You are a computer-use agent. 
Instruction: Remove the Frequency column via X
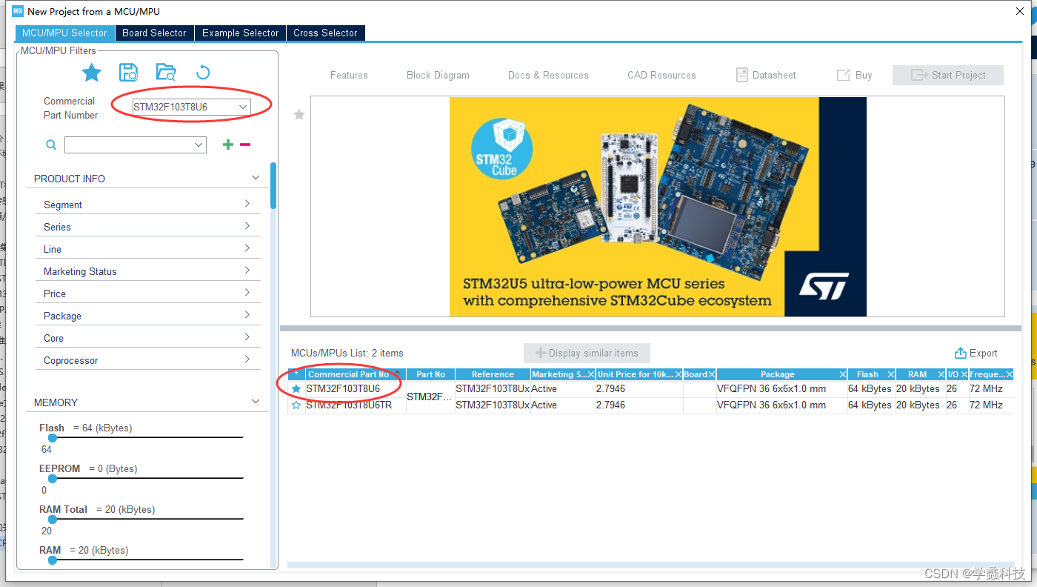[1009, 374]
